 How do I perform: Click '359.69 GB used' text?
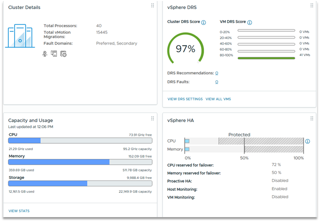21,170
